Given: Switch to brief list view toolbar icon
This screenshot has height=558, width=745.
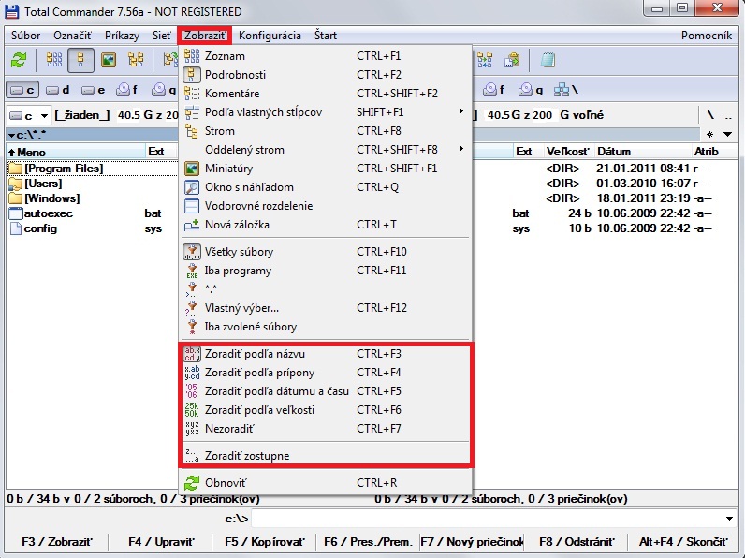Looking at the screenshot, I should pyautogui.click(x=53, y=60).
